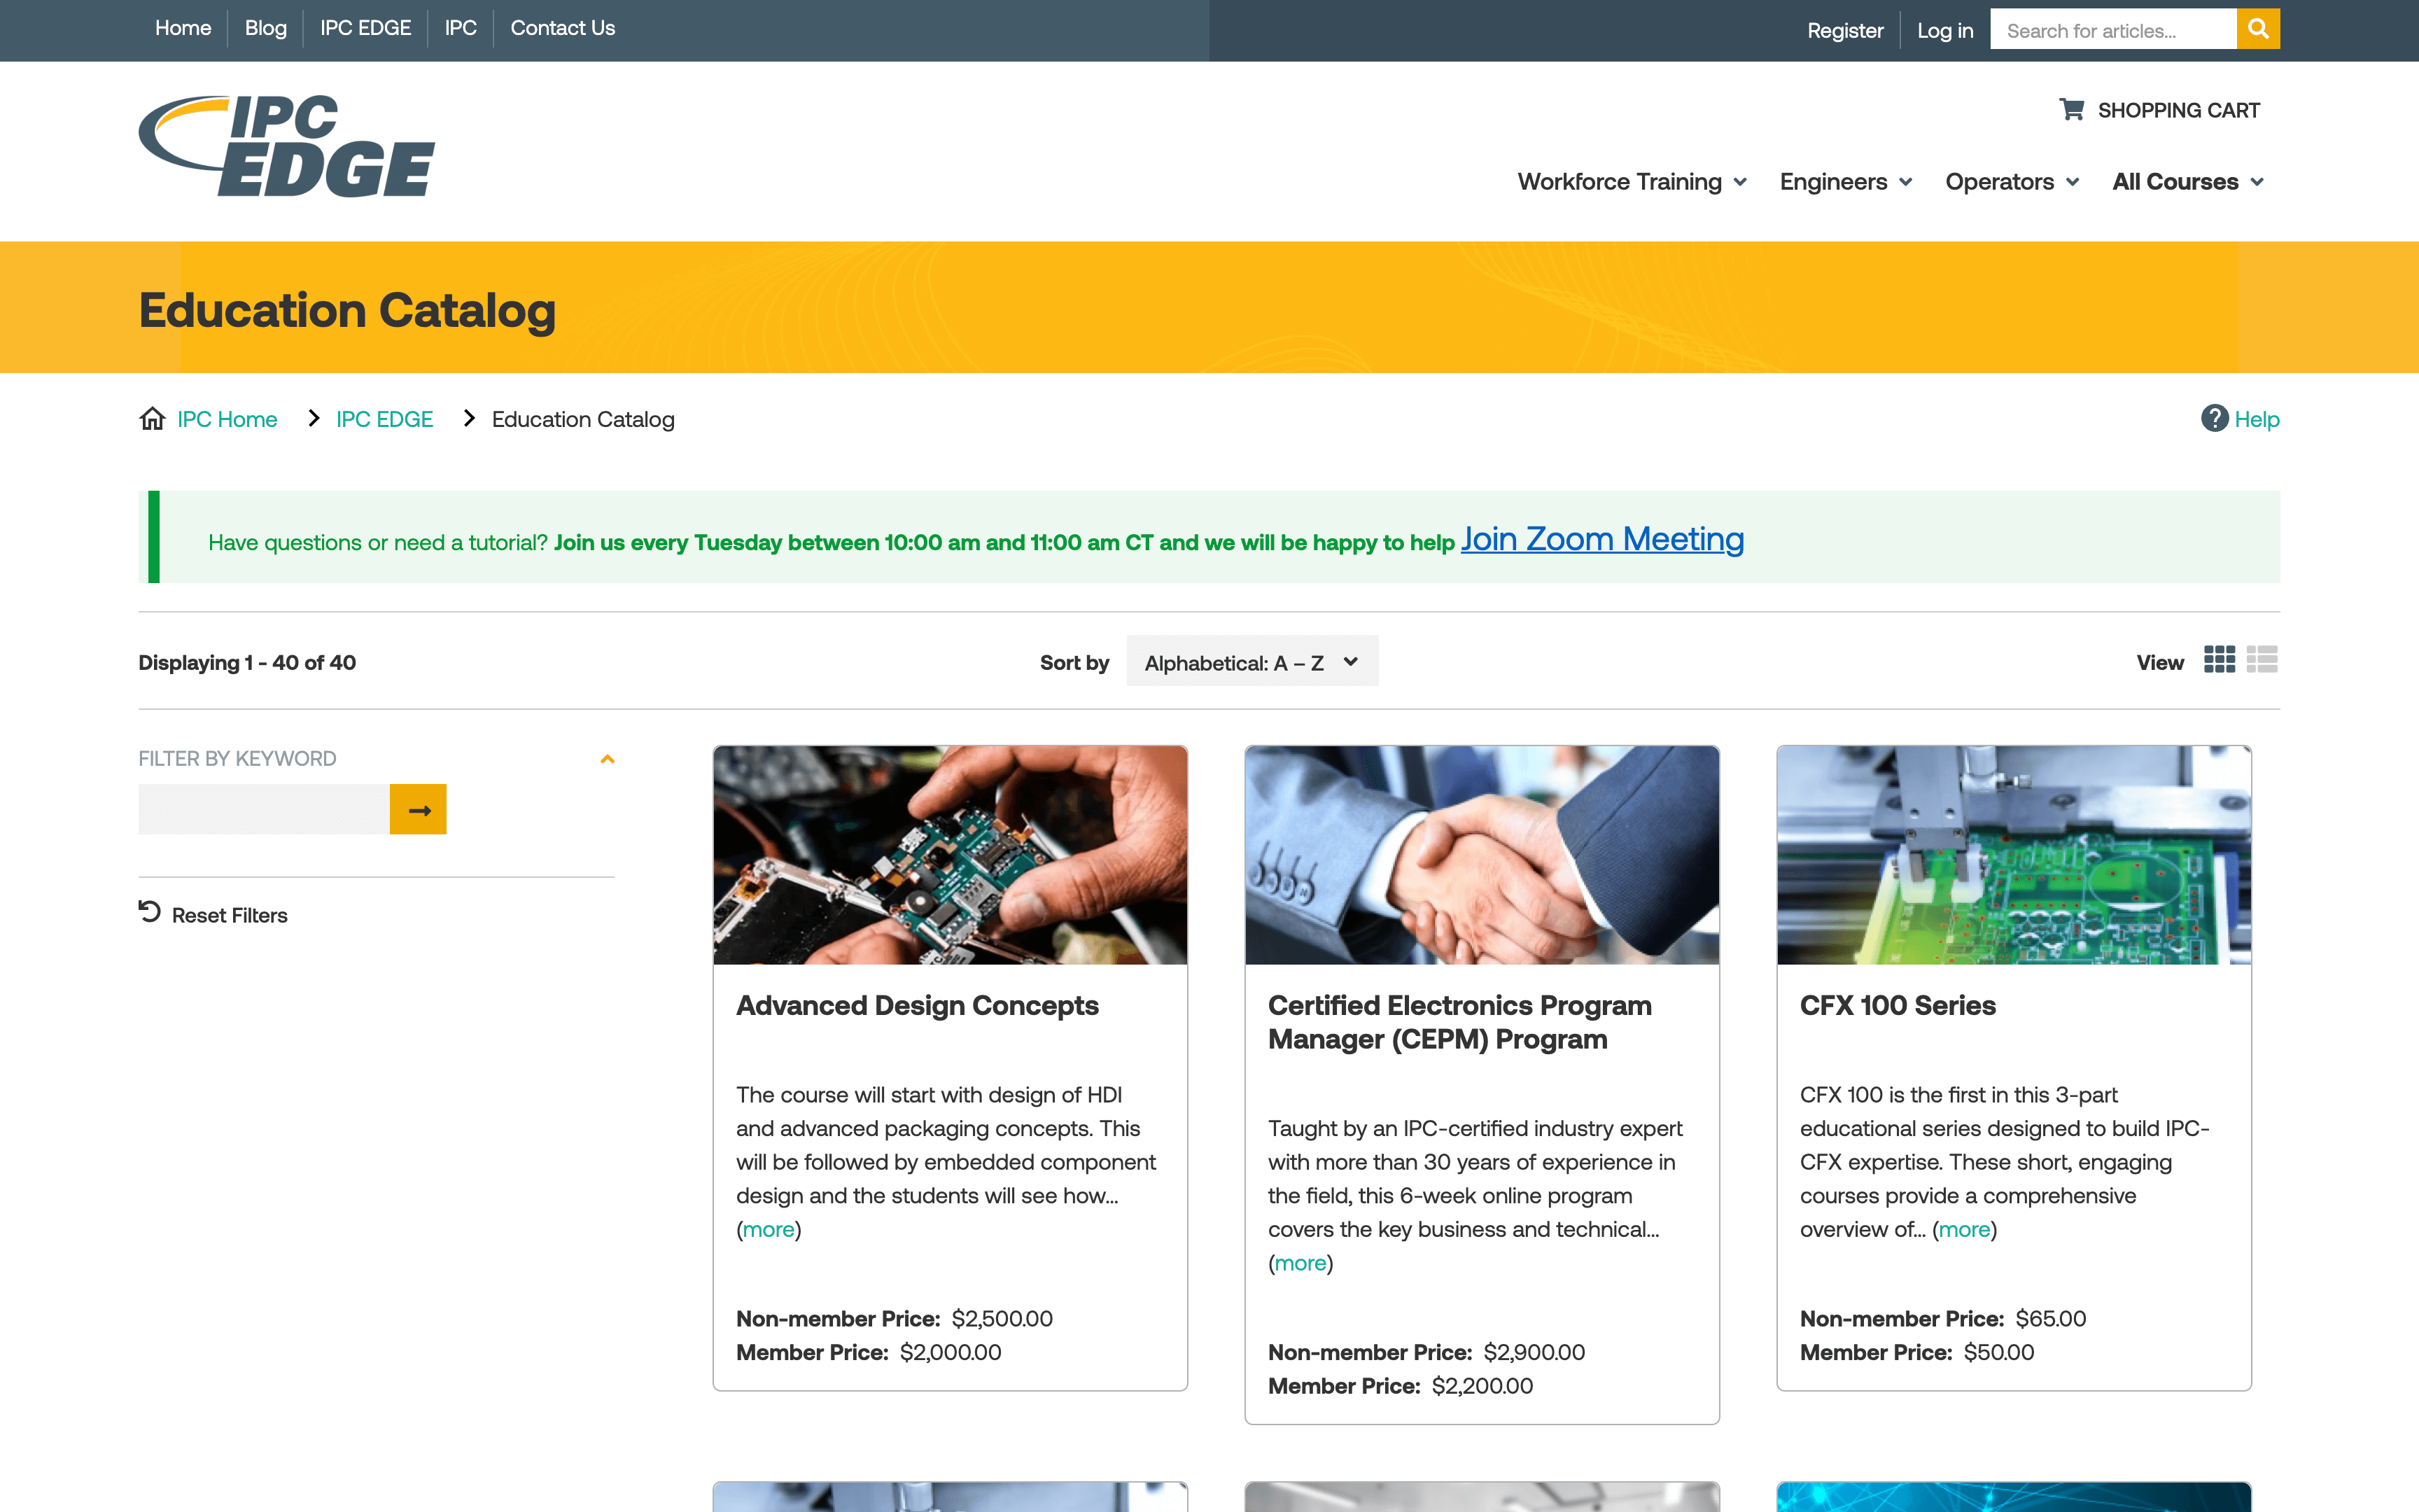Open the Sort by Alphabetical dropdown
2419x1512 pixels.
pyautogui.click(x=1251, y=662)
